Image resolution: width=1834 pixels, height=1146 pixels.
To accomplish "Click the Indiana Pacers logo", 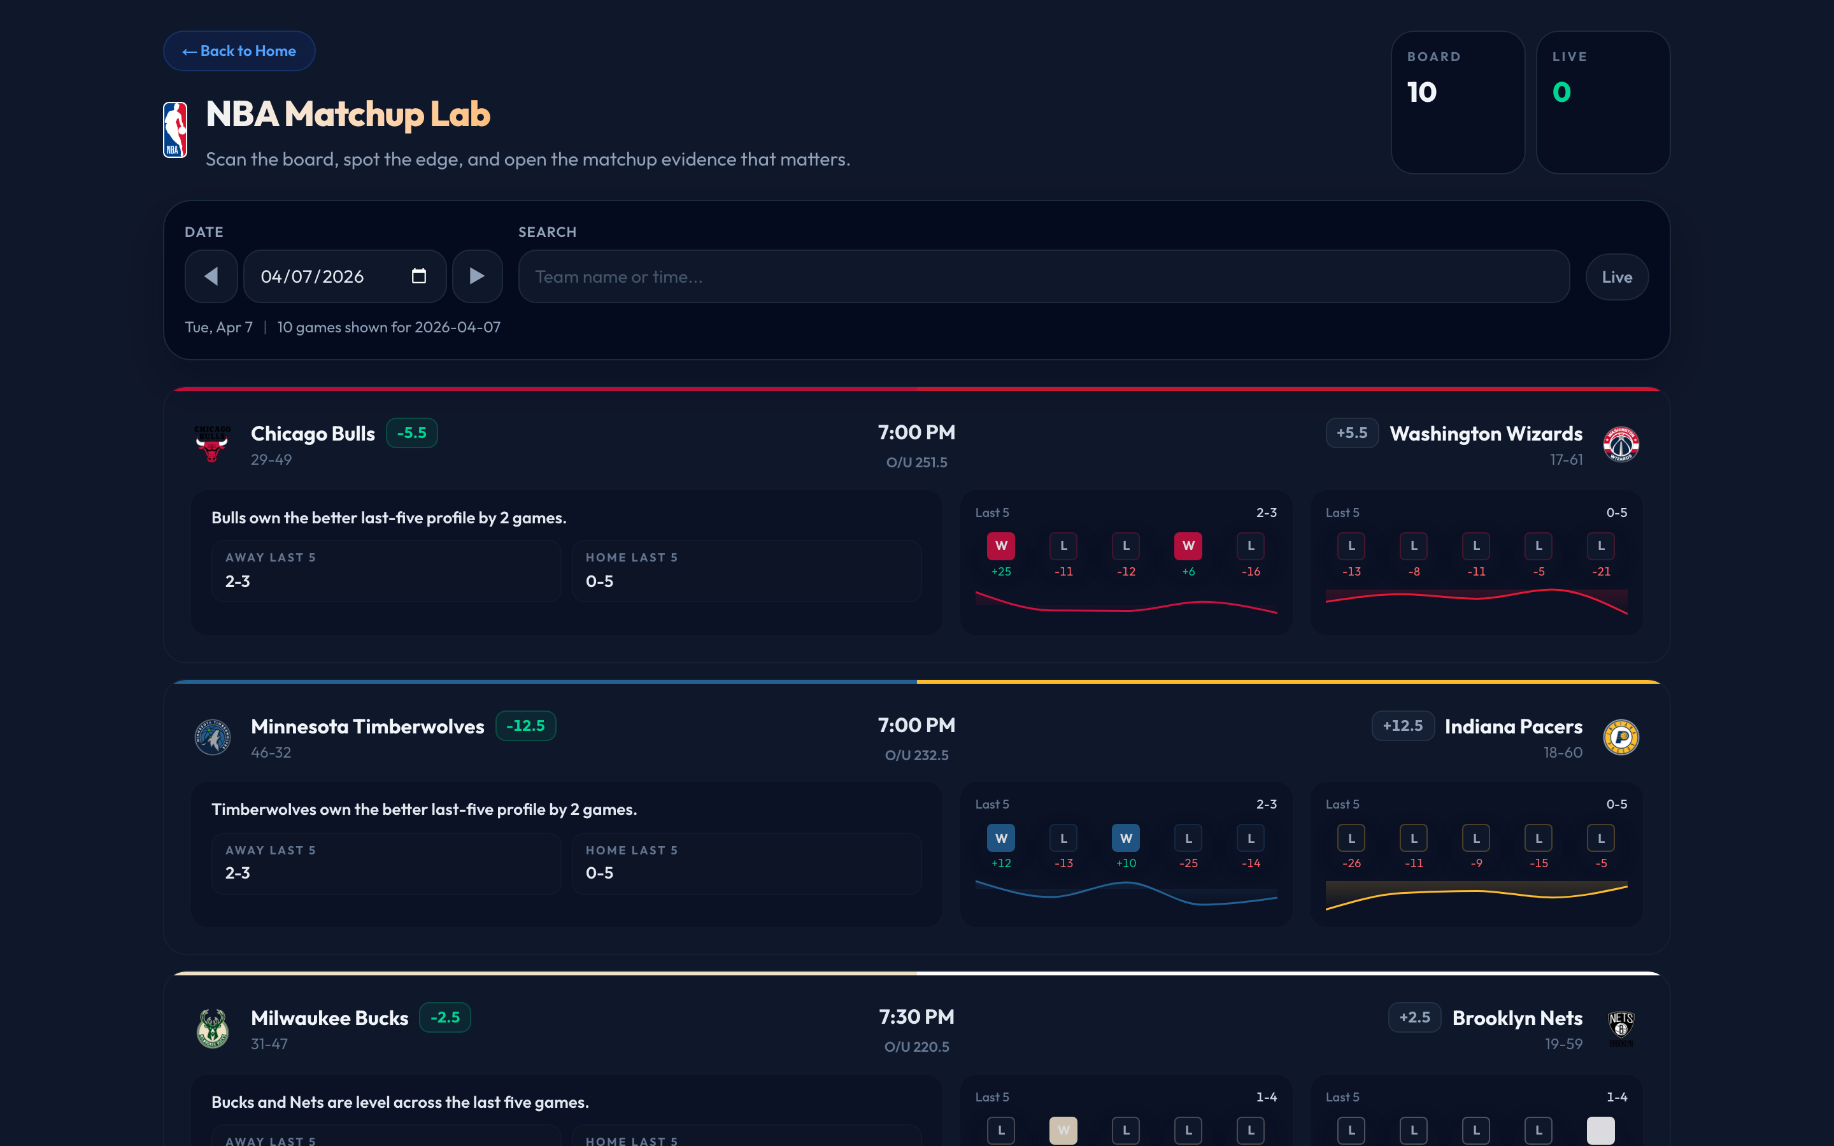I will coord(1620,737).
